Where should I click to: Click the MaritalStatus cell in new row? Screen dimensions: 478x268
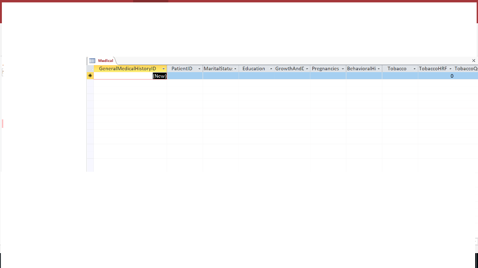221,76
